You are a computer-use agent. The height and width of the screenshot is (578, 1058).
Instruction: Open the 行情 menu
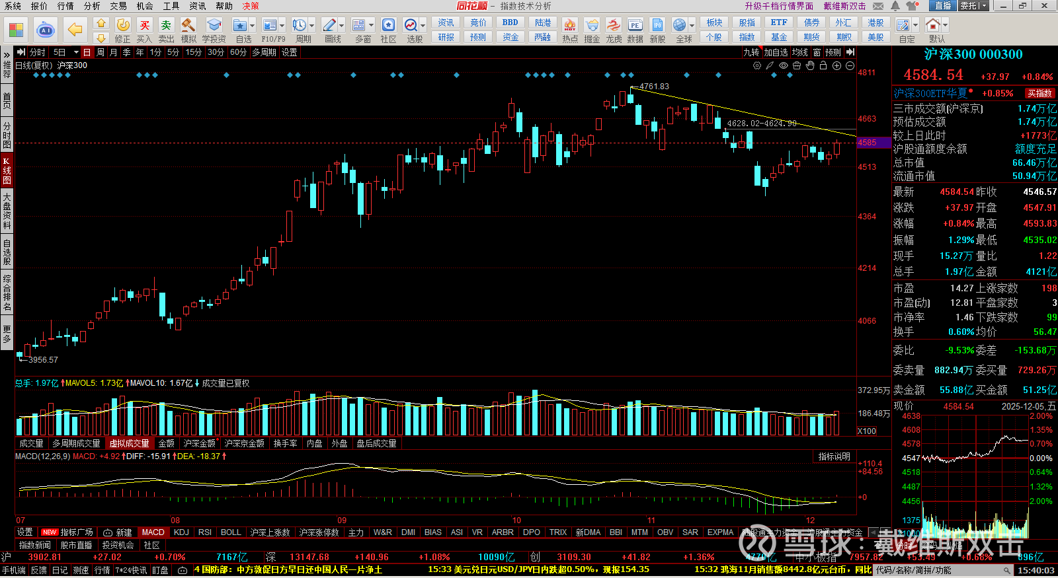(x=65, y=6)
